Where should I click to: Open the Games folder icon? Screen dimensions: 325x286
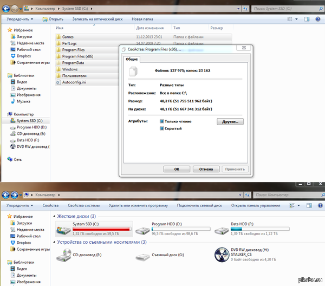[x=58, y=37]
